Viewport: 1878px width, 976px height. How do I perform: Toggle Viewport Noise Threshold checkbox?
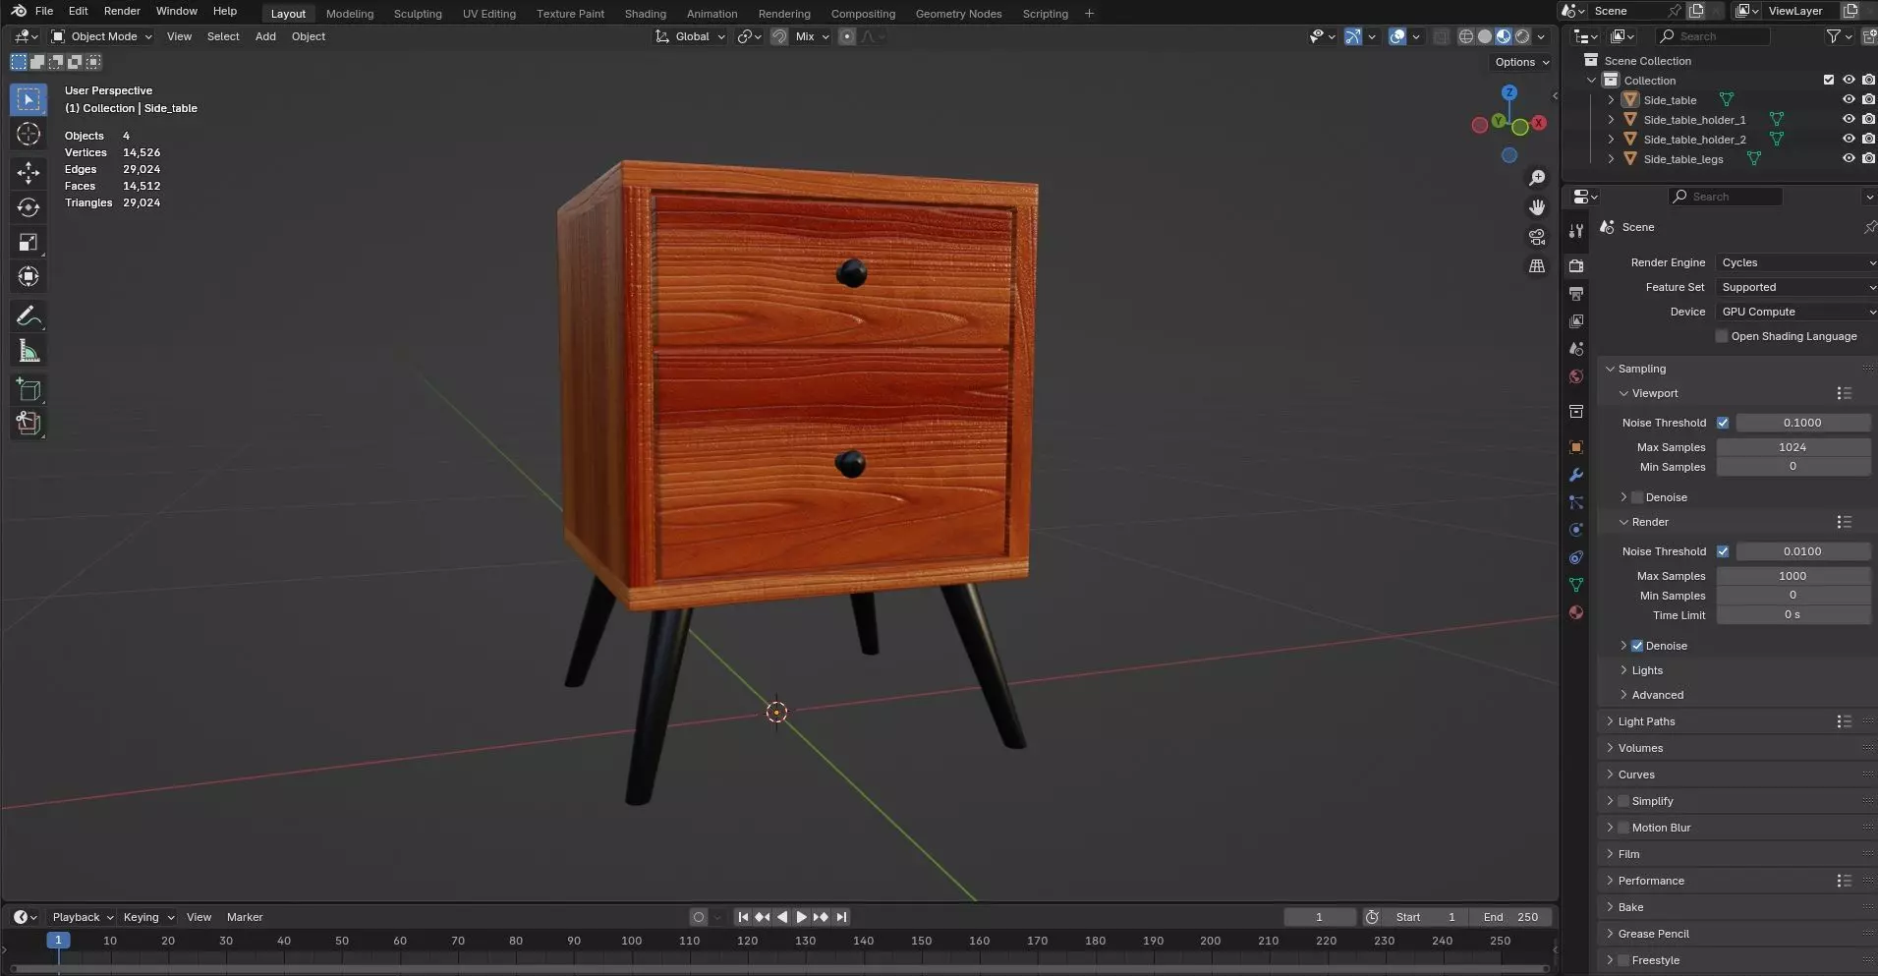(1723, 423)
